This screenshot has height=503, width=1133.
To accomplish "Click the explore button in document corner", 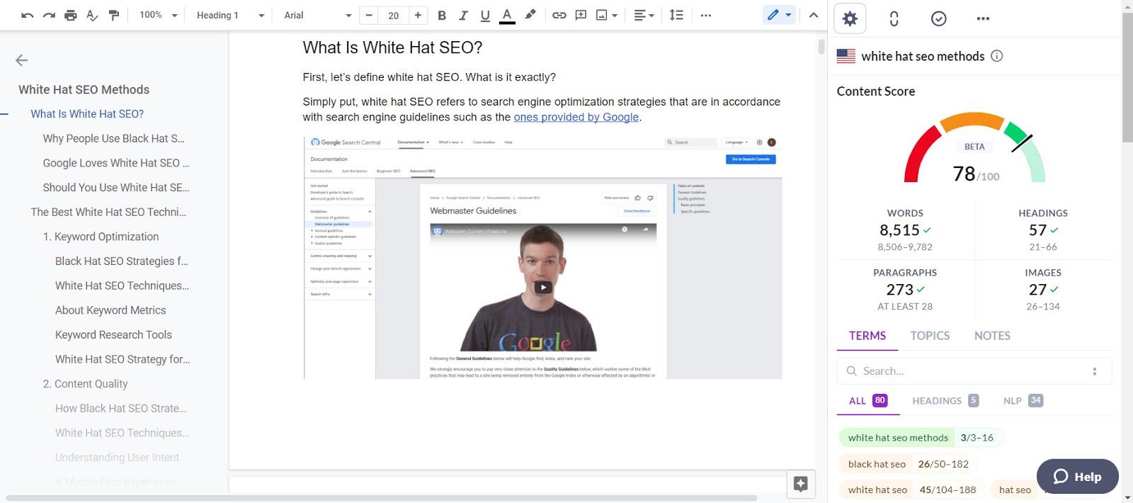I will tap(801, 484).
